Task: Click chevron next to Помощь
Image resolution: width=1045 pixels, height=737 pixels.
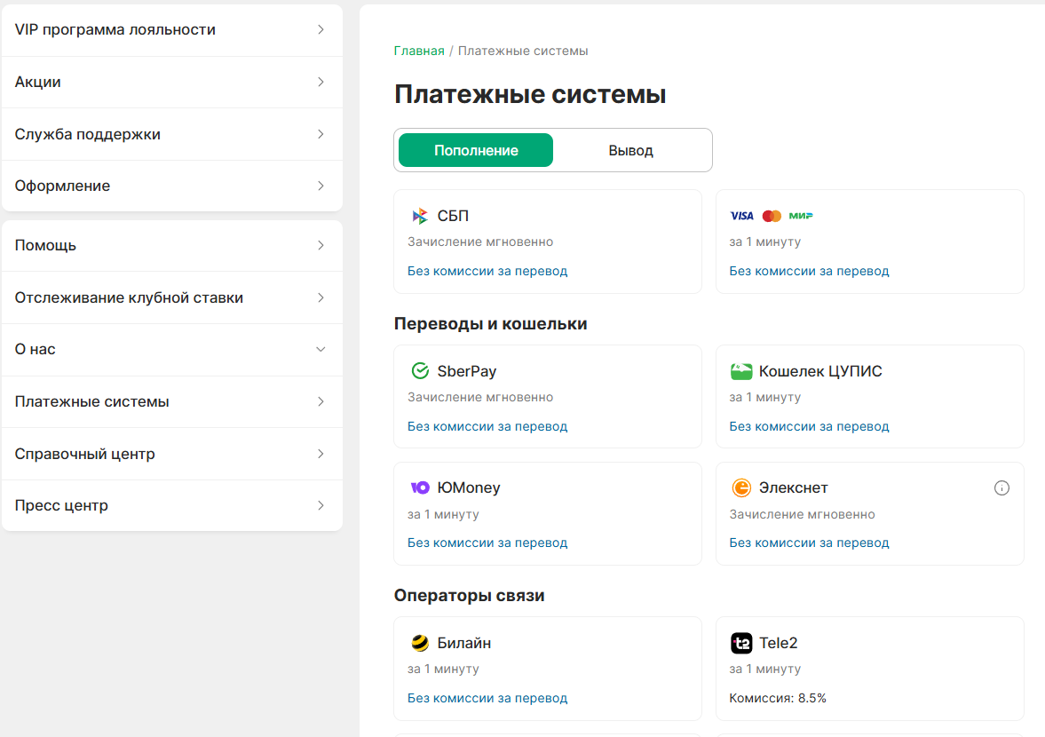Action: point(321,245)
